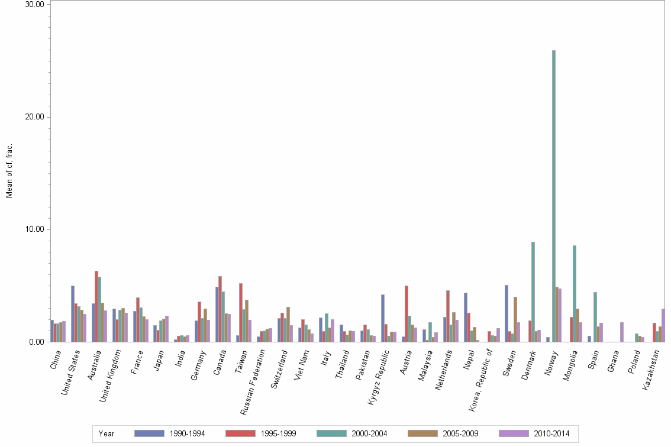Image resolution: width=671 pixels, height=447 pixels.
Task: Click the red 1995-1999 legend swatch
Action: [241, 433]
